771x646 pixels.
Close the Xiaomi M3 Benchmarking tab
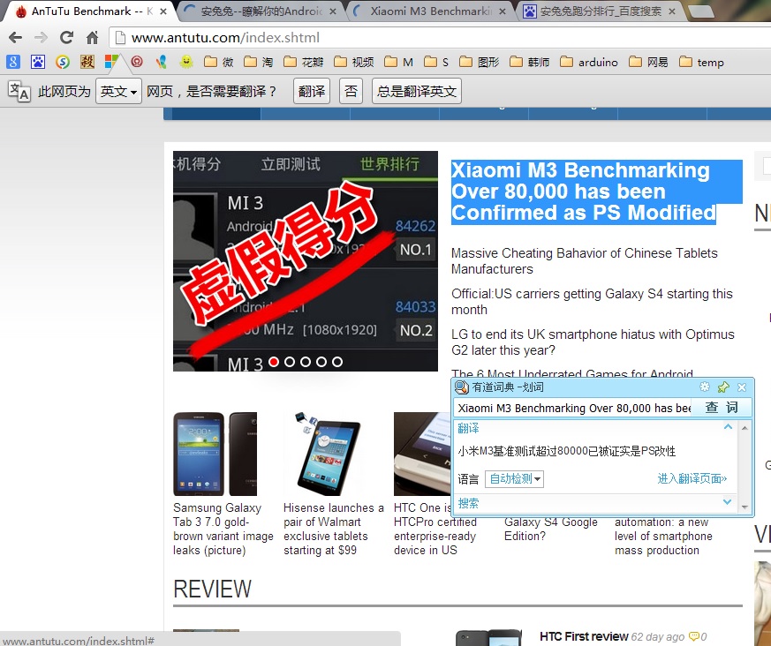(502, 11)
